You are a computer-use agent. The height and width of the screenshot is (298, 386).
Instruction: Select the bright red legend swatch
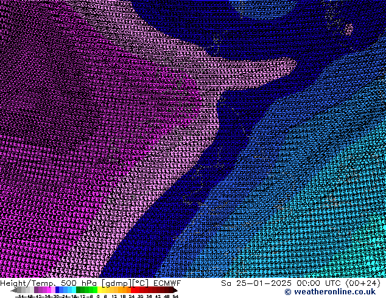133,289
